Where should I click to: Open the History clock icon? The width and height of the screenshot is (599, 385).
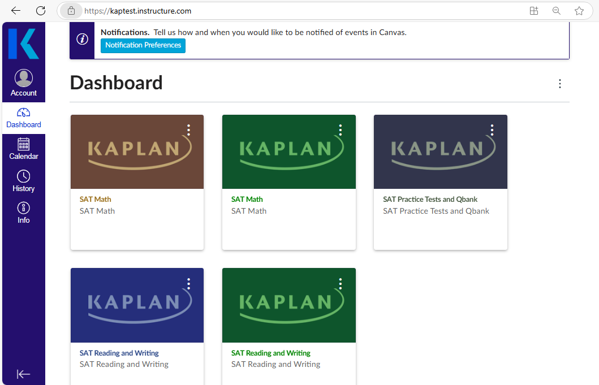tap(24, 176)
